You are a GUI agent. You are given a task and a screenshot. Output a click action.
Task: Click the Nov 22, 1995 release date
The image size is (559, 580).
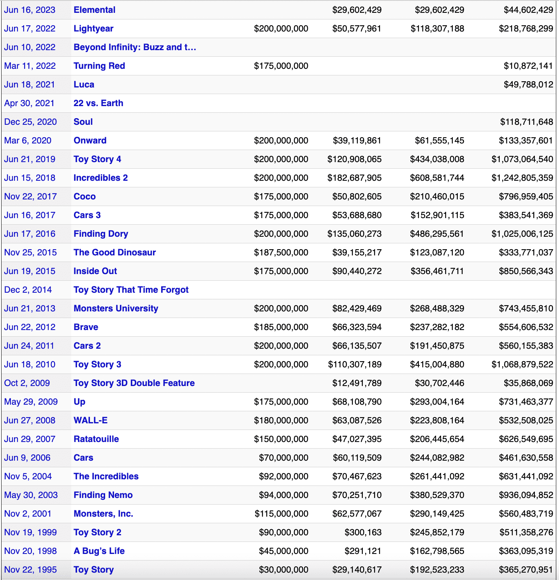30,570
